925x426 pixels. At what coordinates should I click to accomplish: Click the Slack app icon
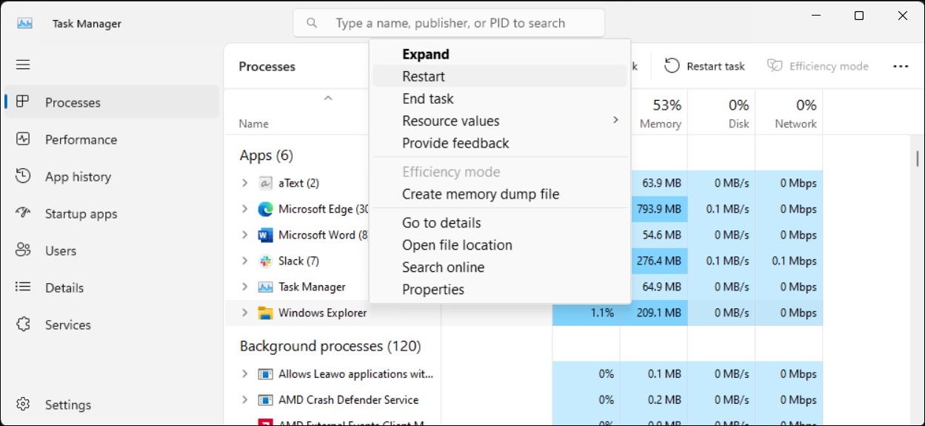click(265, 261)
